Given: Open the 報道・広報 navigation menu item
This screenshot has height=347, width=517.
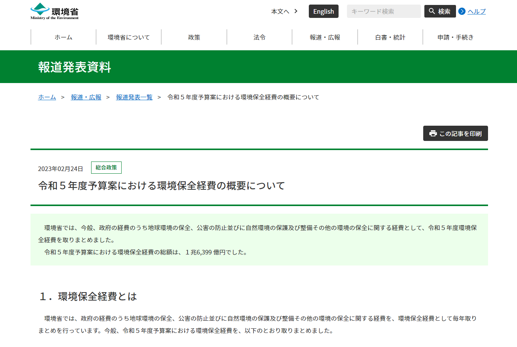Looking at the screenshot, I should coord(324,37).
